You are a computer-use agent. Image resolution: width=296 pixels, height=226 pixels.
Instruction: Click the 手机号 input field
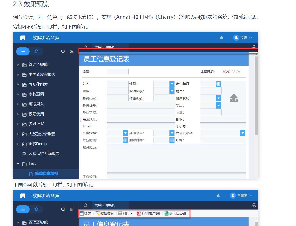tap(223, 126)
